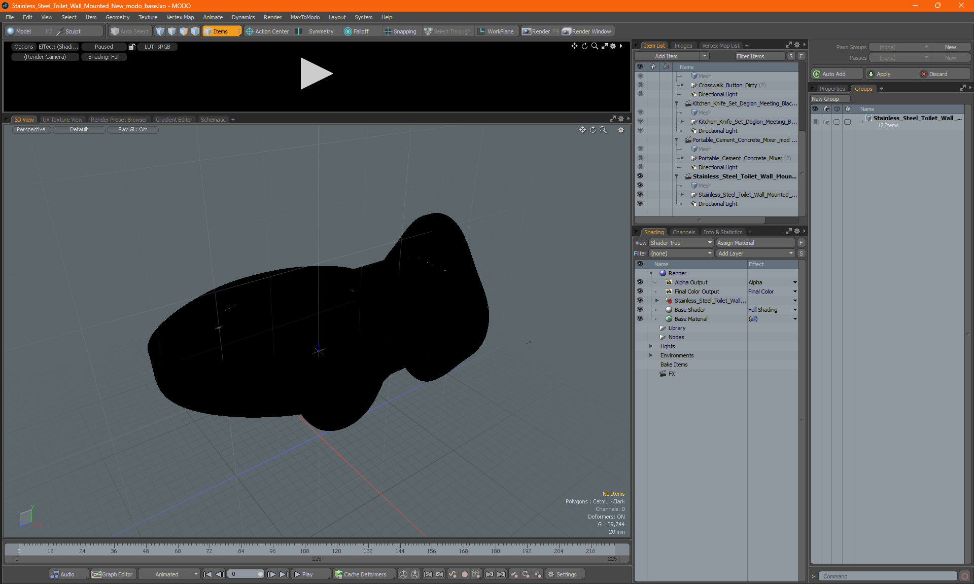974x584 pixels.
Task: Click the 3D viewport rotate icon
Action: [593, 130]
